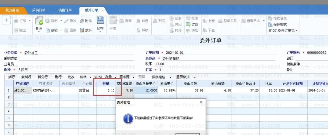
Task: Click the 订单日期 field showing 2024-01-01
Action: click(x=174, y=53)
